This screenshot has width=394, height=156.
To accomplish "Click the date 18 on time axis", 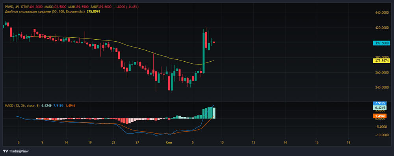I will pyautogui.click(x=349, y=142).
